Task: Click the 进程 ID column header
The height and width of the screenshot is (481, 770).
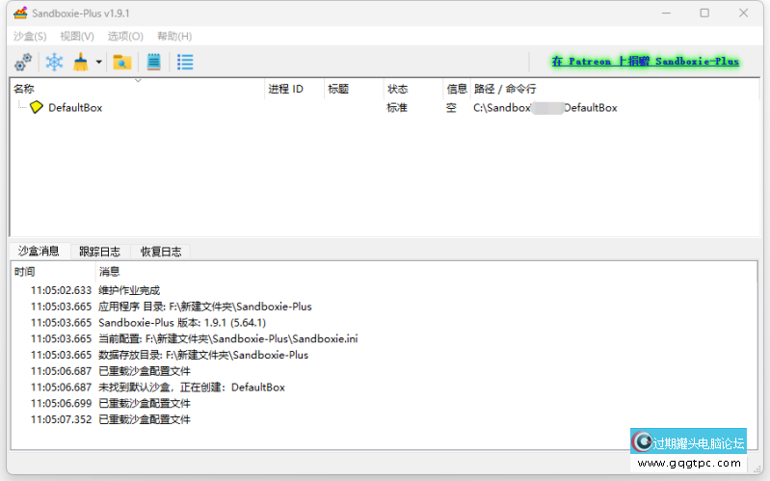Action: 293,89
